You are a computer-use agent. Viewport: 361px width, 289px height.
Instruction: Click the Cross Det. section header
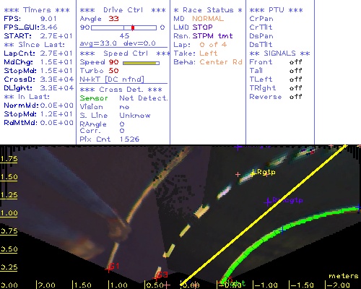pyautogui.click(x=121, y=90)
